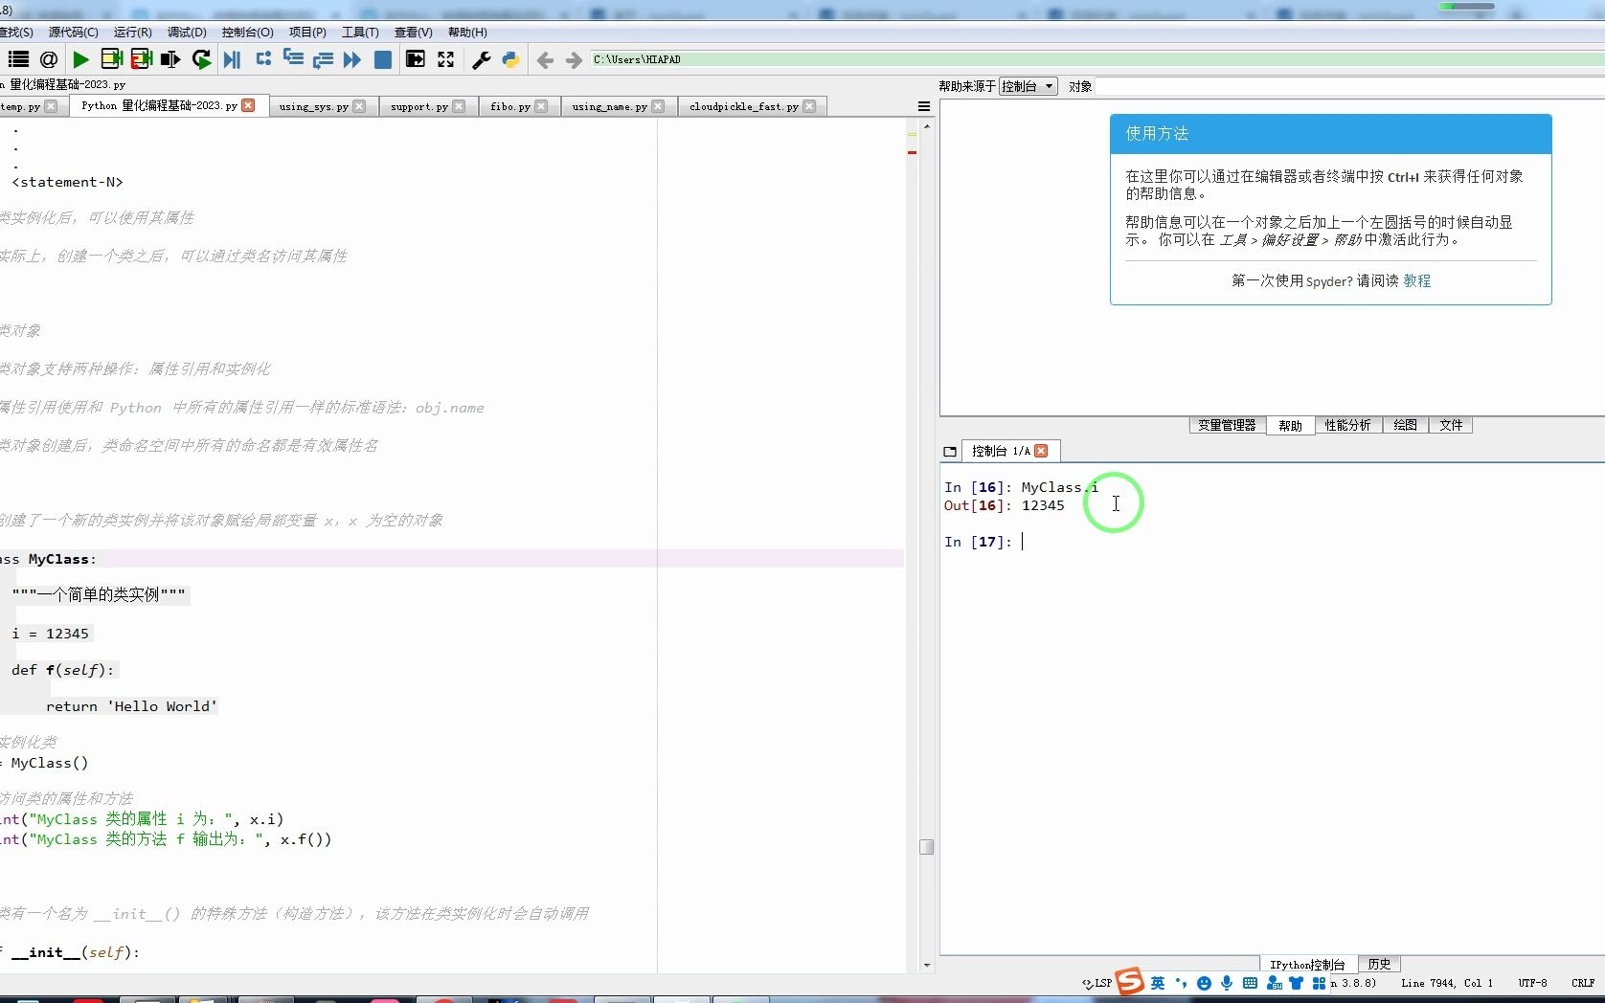The image size is (1605, 1003).
Task: Close Python 量化编程基础-2023.py tab
Action: tap(248, 105)
